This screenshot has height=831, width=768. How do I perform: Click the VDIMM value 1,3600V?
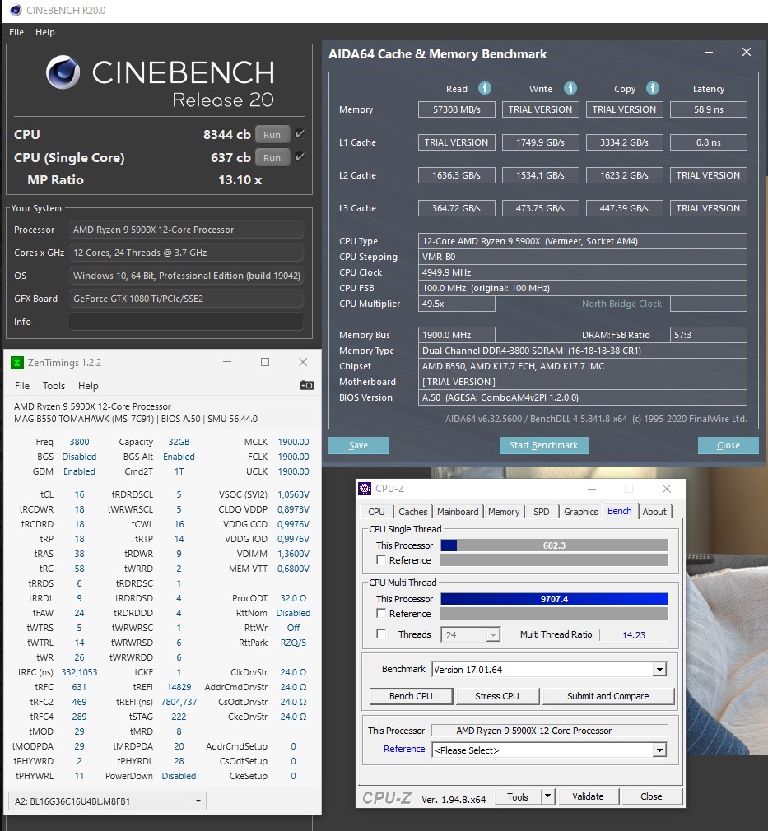pos(293,553)
